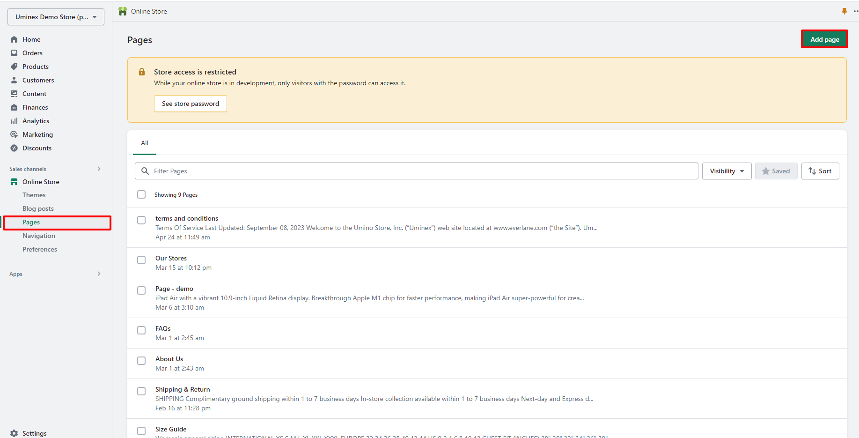859x438 pixels.
Task: Click the Customers person icon
Action: [14, 80]
